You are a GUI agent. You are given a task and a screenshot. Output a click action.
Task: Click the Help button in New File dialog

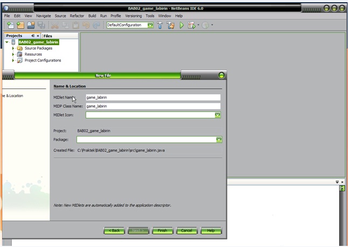click(211, 231)
